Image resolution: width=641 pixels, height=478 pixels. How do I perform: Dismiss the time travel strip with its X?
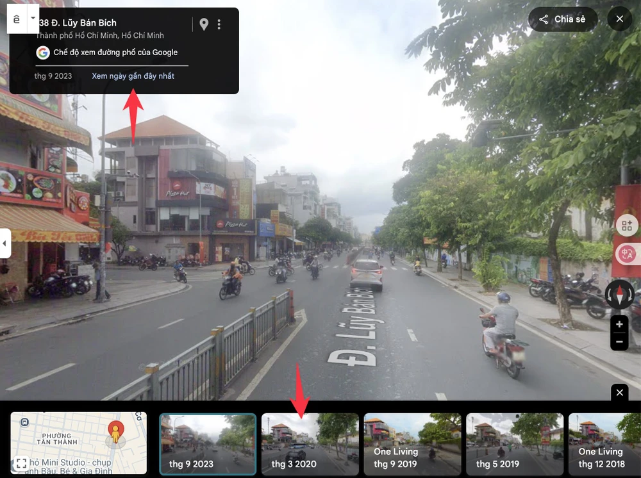pyautogui.click(x=619, y=392)
